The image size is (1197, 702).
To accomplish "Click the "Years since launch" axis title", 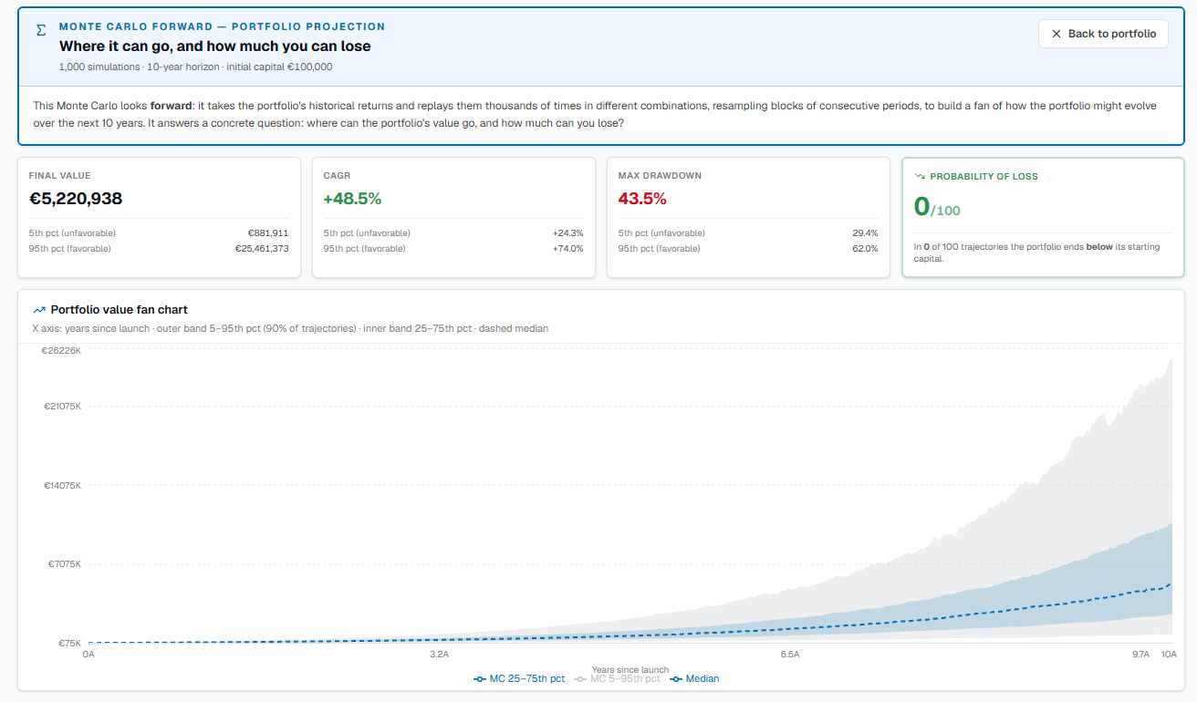I will (x=630, y=670).
